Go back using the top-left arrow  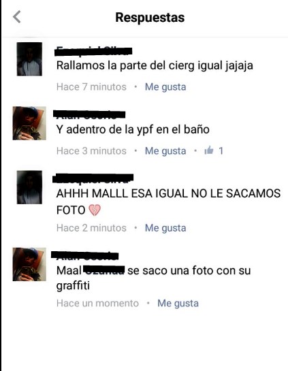pyautogui.click(x=17, y=17)
